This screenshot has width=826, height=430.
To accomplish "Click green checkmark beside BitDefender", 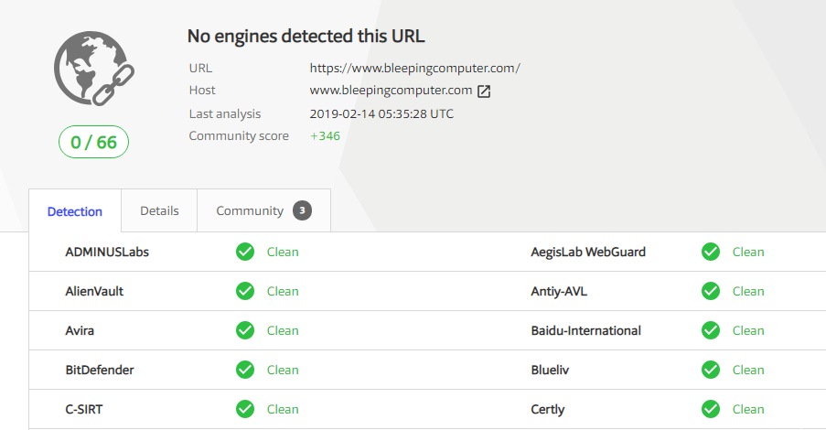I will tap(245, 370).
